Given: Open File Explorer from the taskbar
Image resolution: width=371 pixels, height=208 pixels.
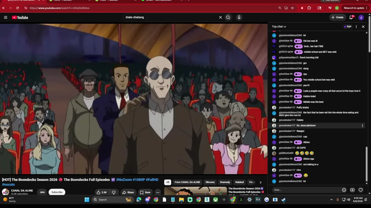Looking at the screenshot, I should pos(181,200).
